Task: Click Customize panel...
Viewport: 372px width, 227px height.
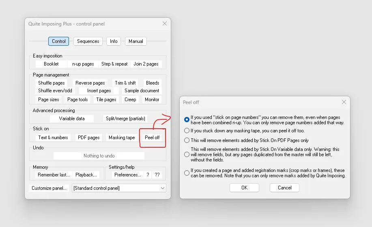Action: (49, 188)
